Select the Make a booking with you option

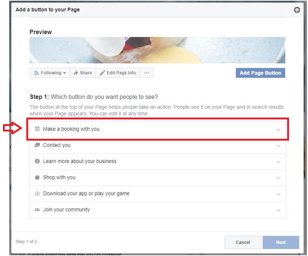click(158, 129)
